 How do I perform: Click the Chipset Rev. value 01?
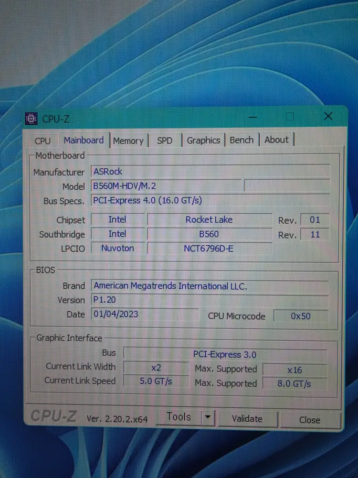pyautogui.click(x=315, y=220)
